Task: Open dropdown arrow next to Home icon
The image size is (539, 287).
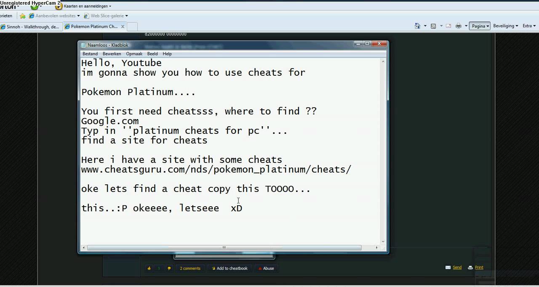Action: (x=425, y=26)
